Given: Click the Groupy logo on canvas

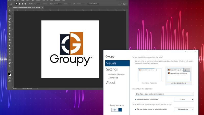Looking at the screenshot, I should click(71, 49).
